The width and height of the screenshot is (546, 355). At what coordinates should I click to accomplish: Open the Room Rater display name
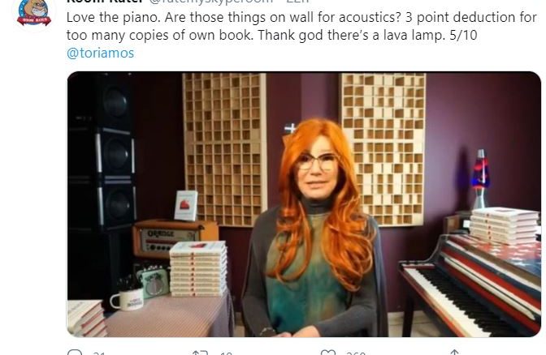click(105, 2)
